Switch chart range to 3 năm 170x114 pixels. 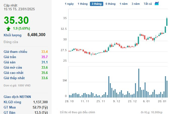tap(135, 4)
